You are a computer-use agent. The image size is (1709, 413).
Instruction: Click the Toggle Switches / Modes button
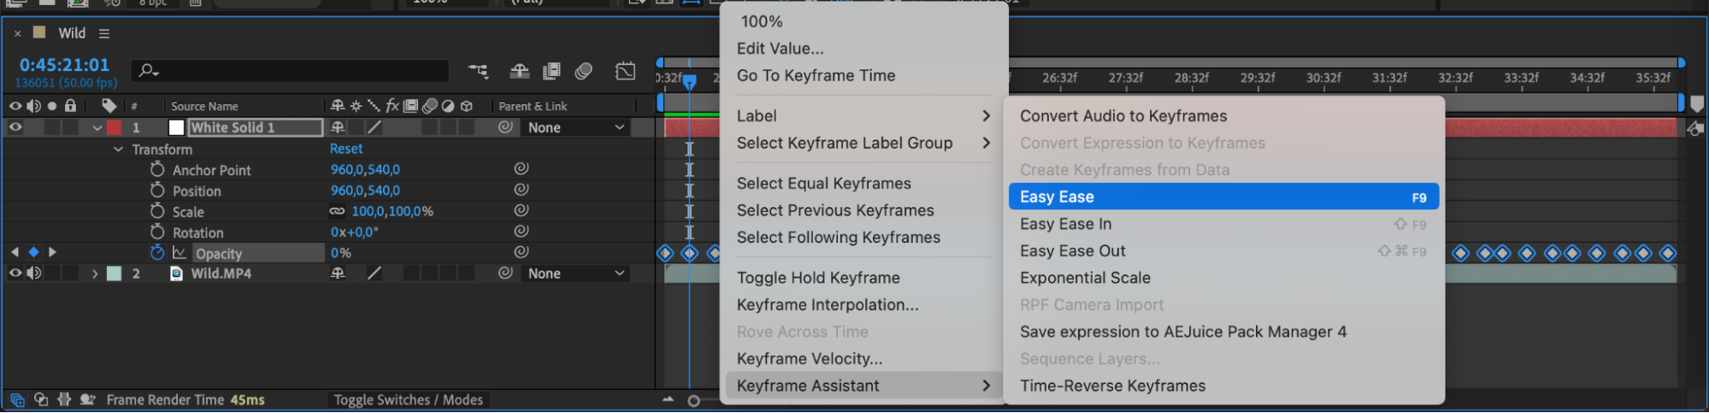click(x=408, y=399)
